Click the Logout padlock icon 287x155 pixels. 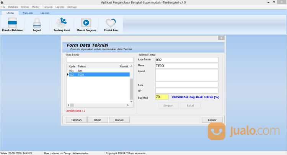[37, 23]
